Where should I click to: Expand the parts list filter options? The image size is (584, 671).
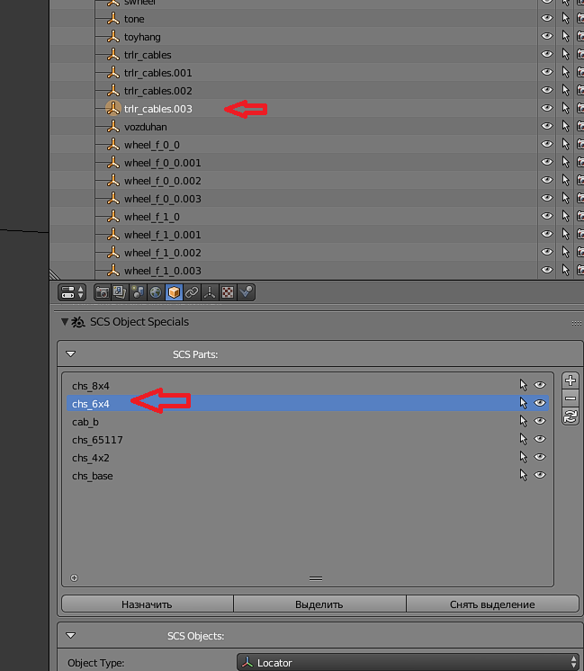tap(74, 577)
